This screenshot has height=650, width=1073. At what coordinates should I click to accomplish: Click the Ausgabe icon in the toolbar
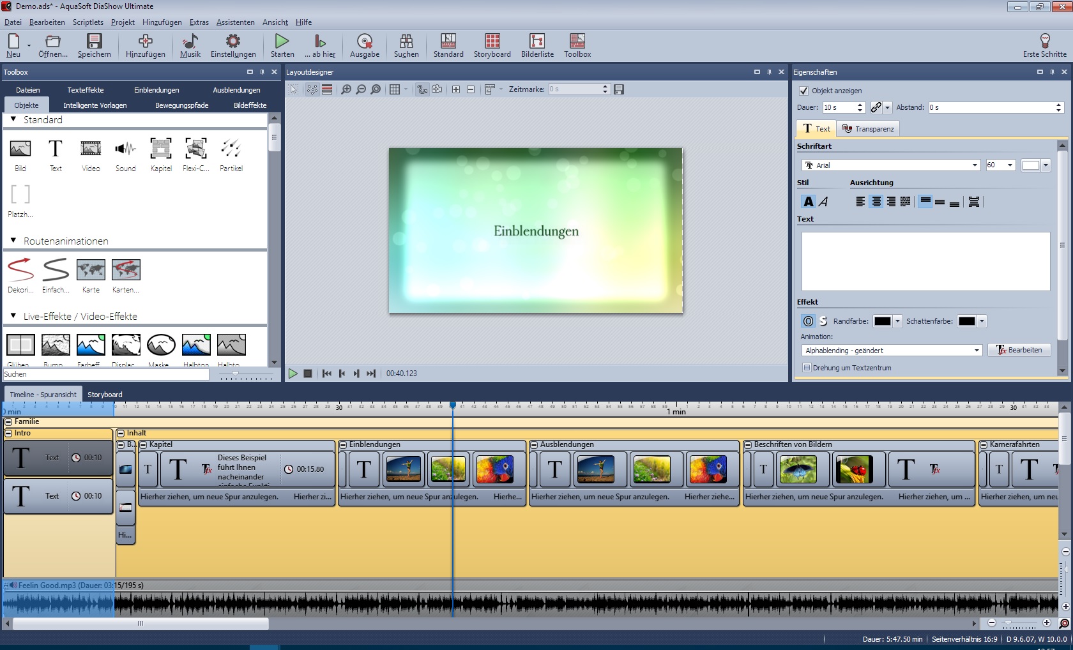pos(364,45)
